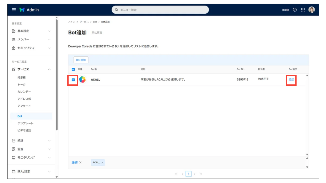
Task: Click the 追加 link for ACALL
Action: [291, 79]
